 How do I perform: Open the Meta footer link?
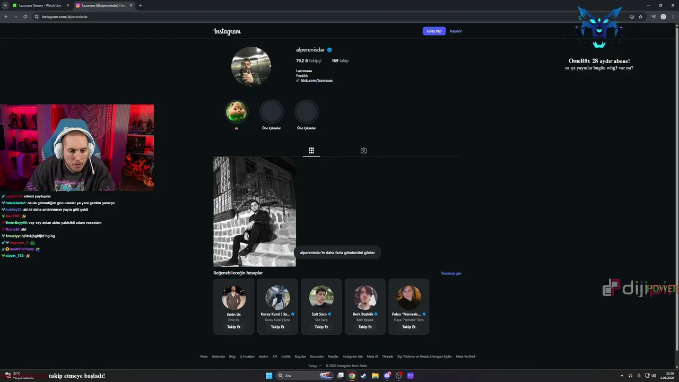204,357
